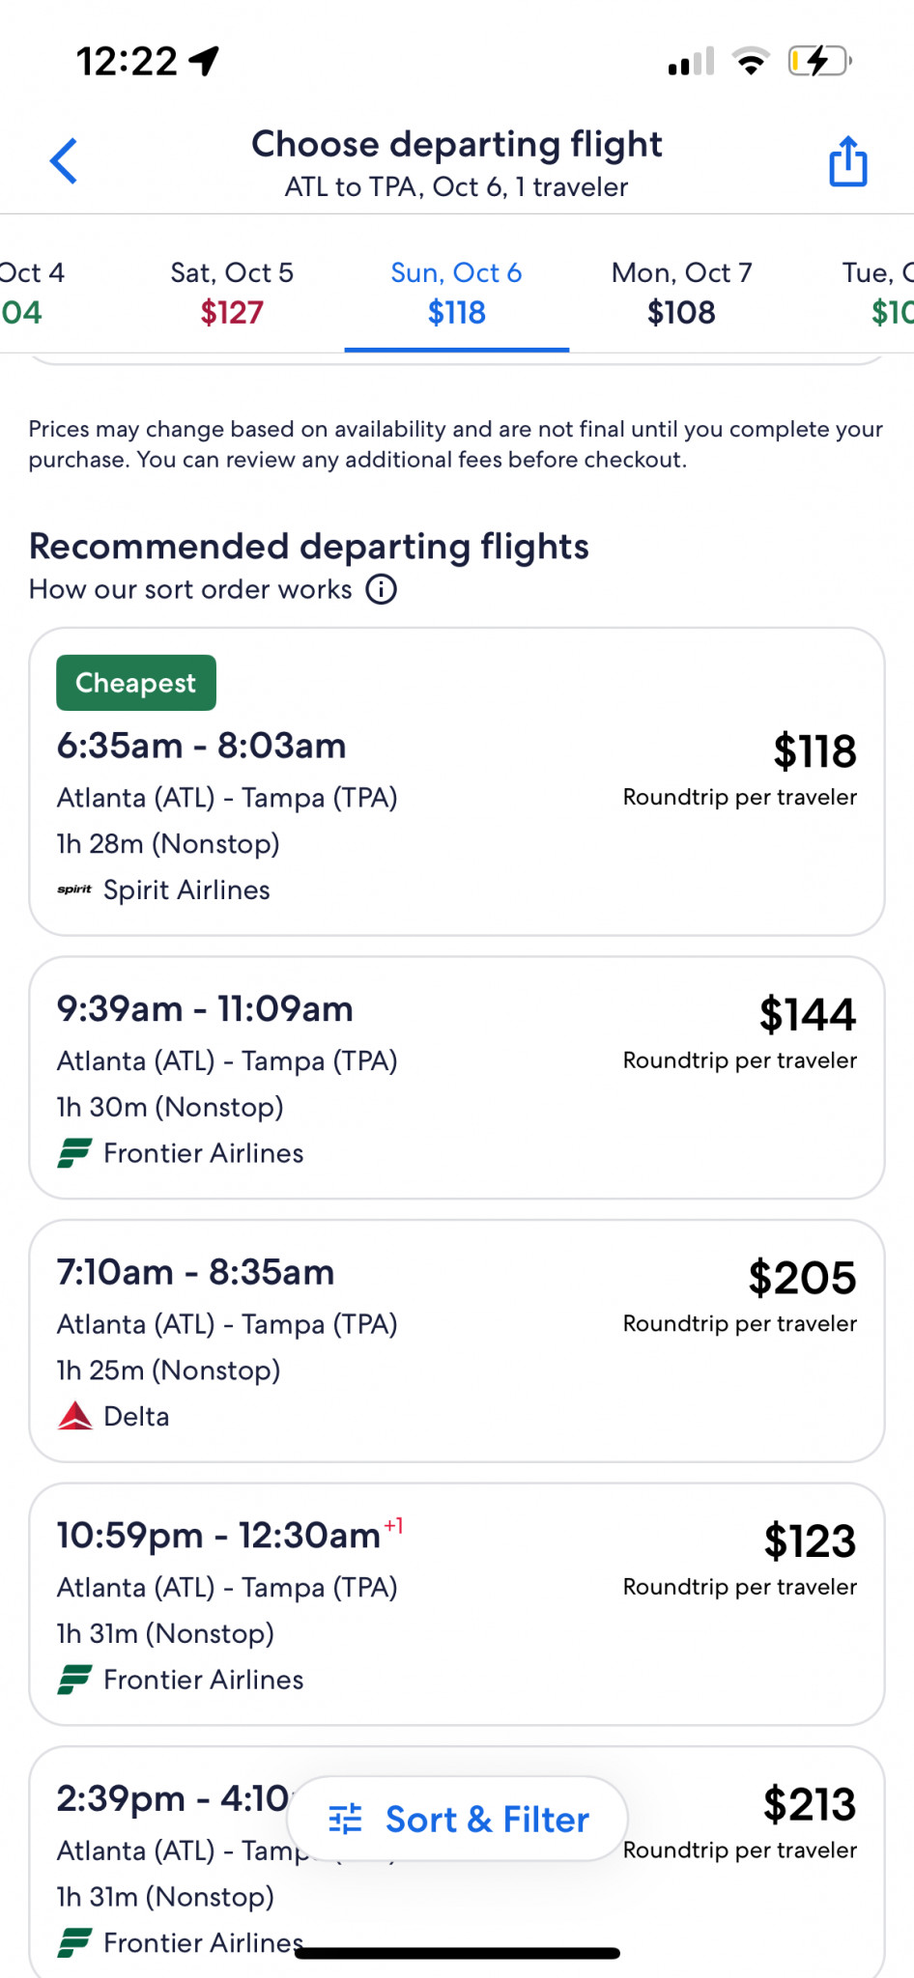Tap the green Cheapest badge

click(136, 683)
